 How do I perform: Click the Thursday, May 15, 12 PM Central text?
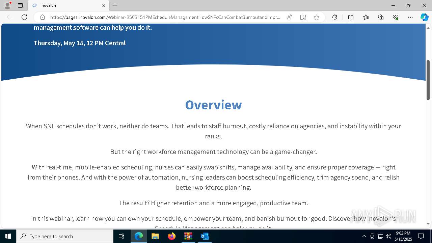pyautogui.click(x=80, y=43)
